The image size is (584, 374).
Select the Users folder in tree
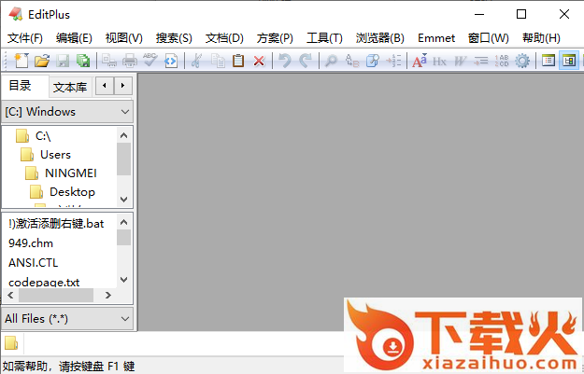(x=46, y=155)
